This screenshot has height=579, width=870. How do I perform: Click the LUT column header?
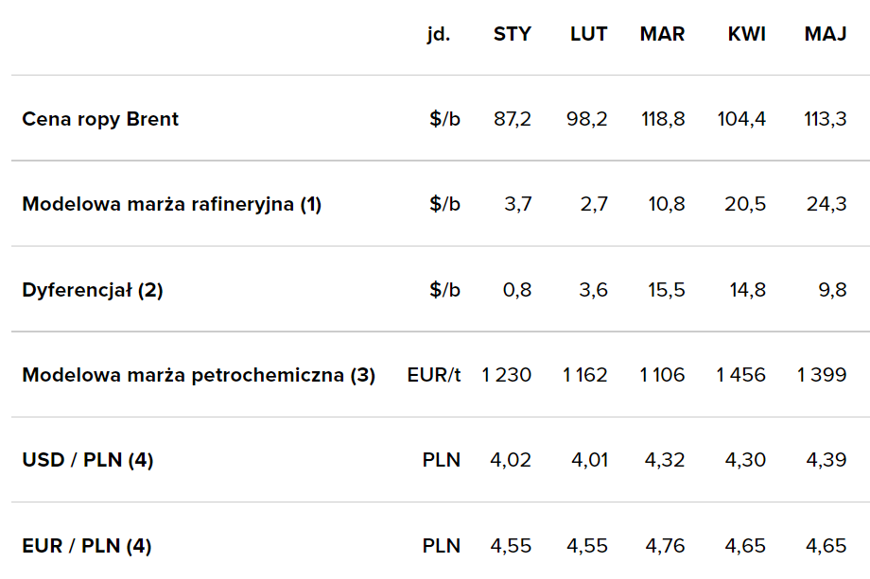(x=588, y=34)
